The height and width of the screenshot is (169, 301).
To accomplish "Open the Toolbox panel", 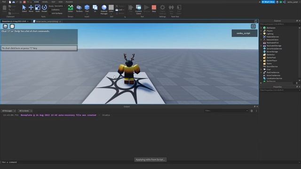I will point(79,8).
